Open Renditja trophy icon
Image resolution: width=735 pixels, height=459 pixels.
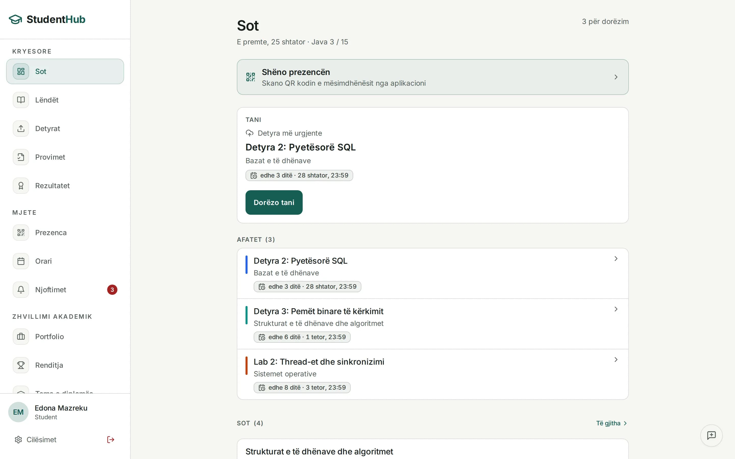21,365
